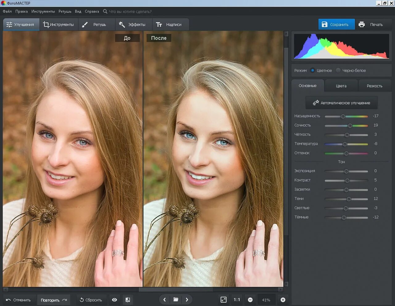Open the Правка menu
This screenshot has width=395, height=306.
pyautogui.click(x=22, y=11)
